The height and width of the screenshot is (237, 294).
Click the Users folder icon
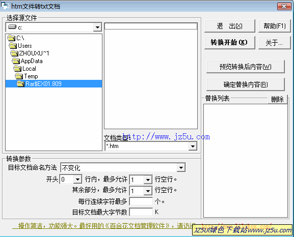[13, 46]
